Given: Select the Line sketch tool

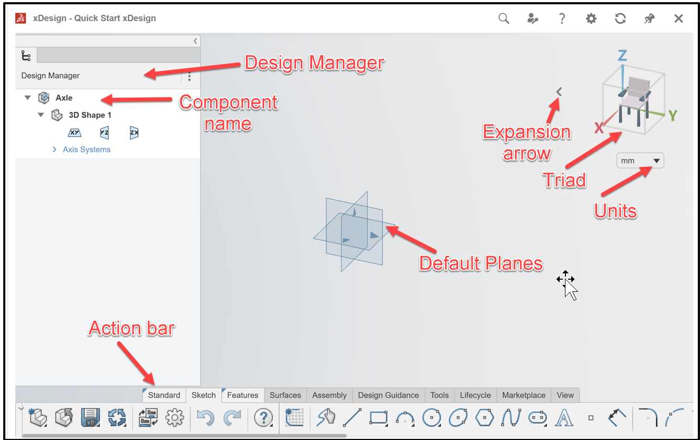Looking at the screenshot, I should (x=352, y=418).
